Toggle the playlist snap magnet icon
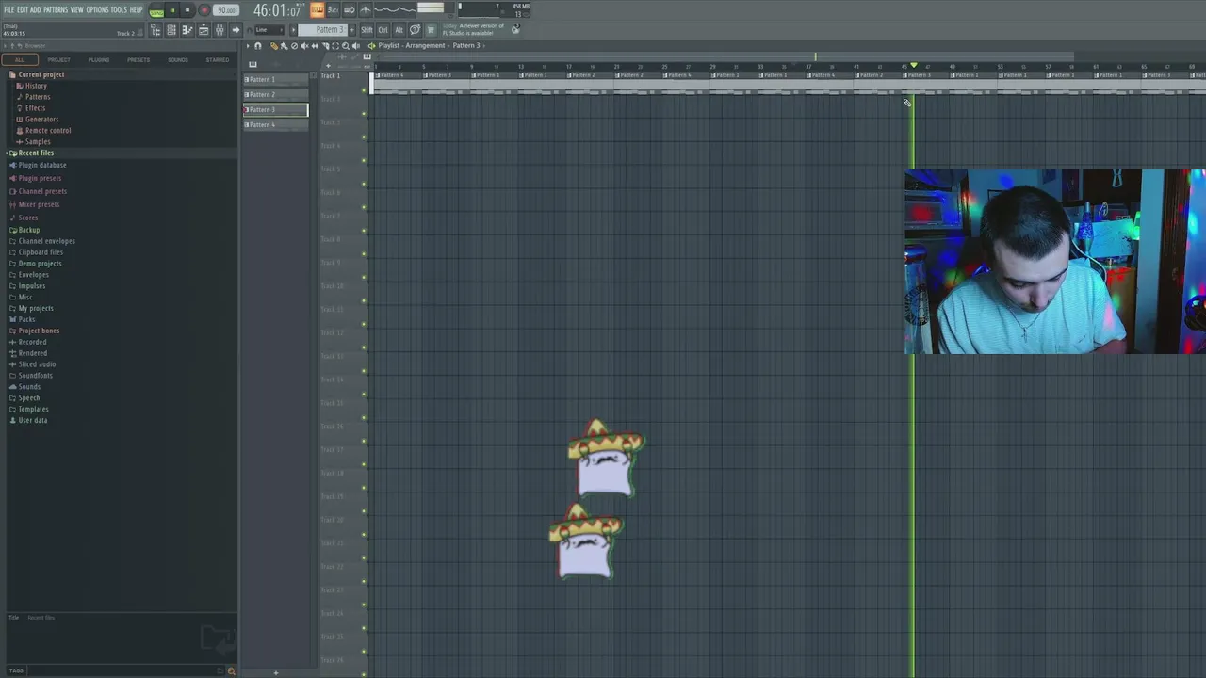The image size is (1206, 678). 257,45
